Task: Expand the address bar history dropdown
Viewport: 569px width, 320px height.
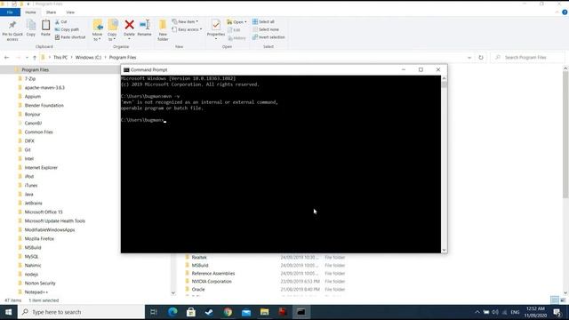Action: (x=469, y=57)
